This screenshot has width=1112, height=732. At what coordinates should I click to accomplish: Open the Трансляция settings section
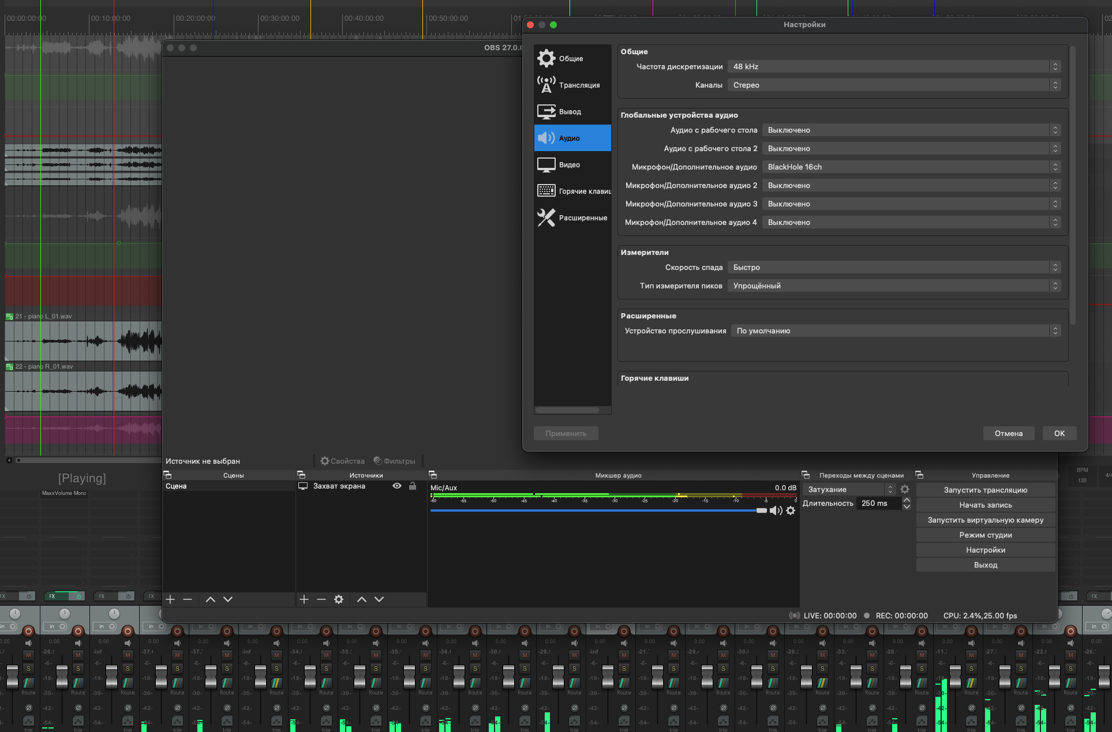click(572, 85)
